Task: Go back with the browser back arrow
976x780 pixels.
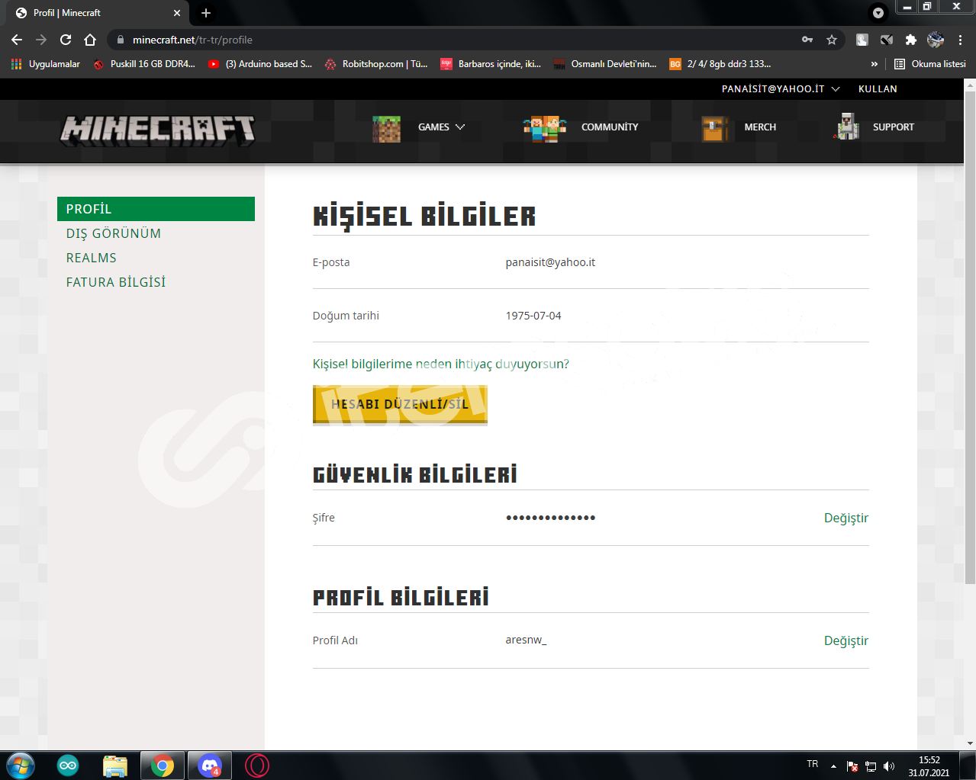Action: [17, 40]
